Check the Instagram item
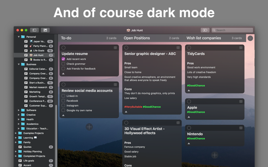 [x=63, y=105]
